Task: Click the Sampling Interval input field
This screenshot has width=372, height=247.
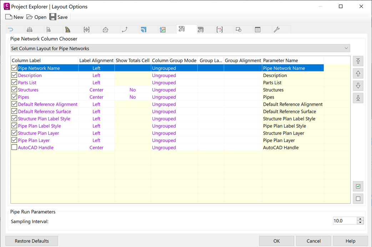Action: tap(345, 221)
